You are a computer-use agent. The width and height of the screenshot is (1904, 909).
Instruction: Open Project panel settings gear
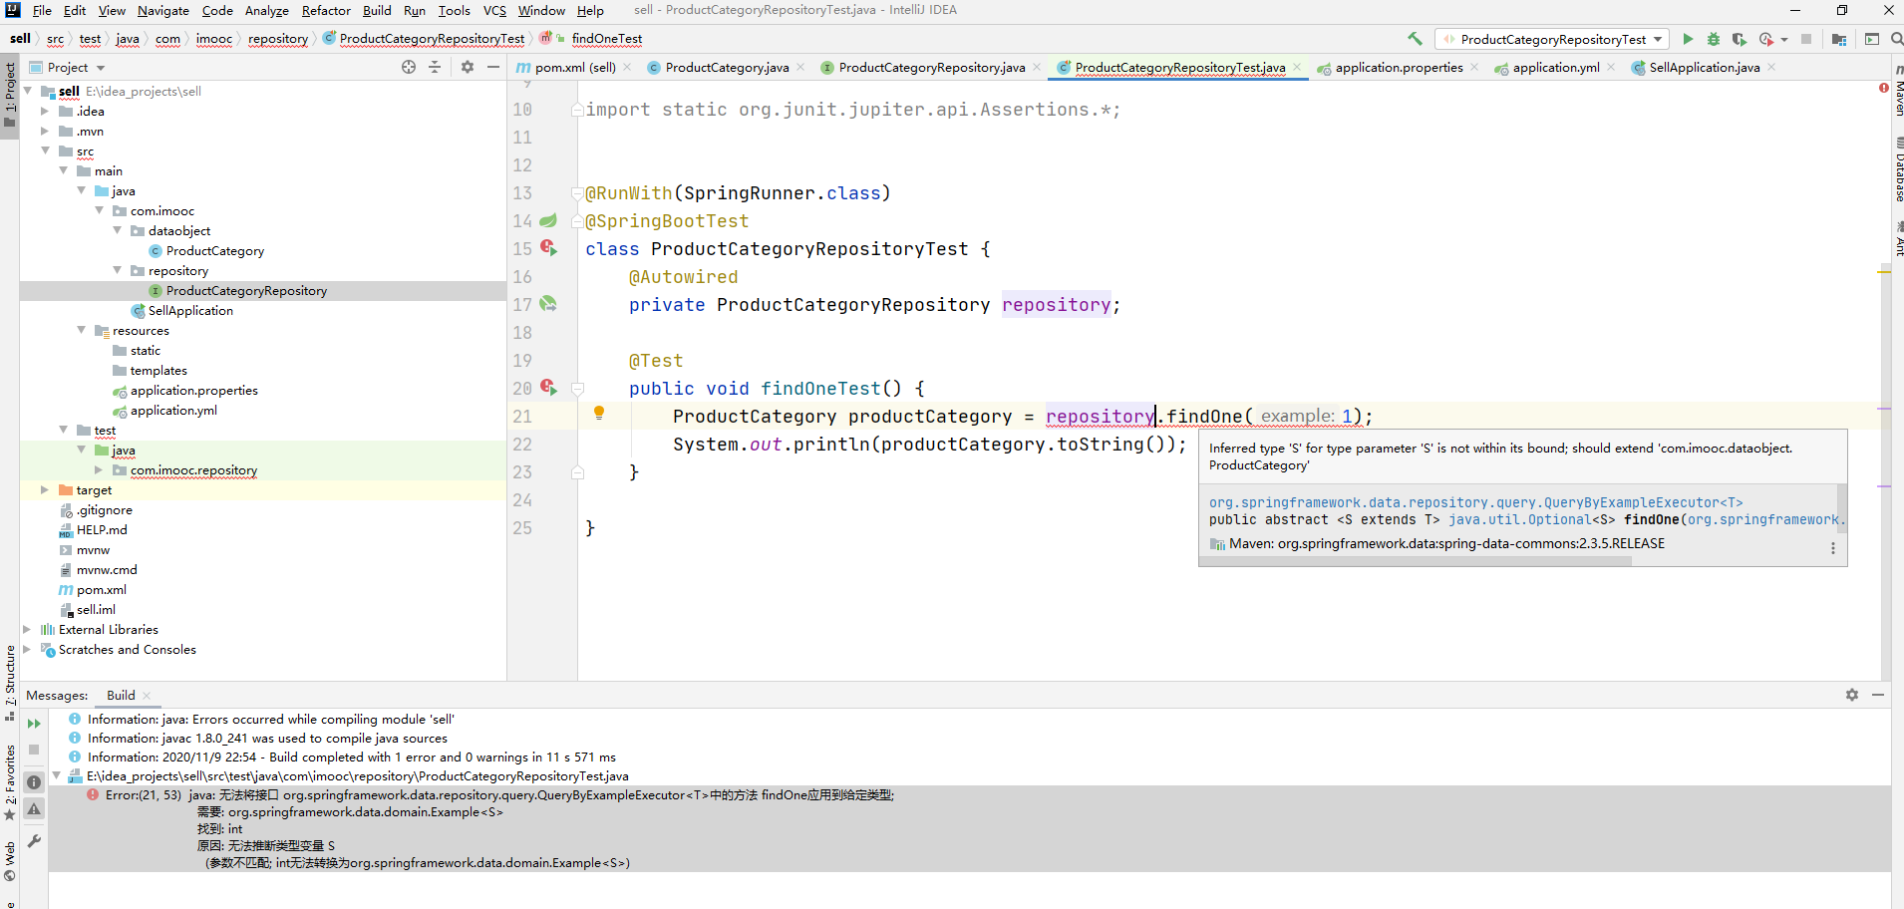tap(468, 67)
